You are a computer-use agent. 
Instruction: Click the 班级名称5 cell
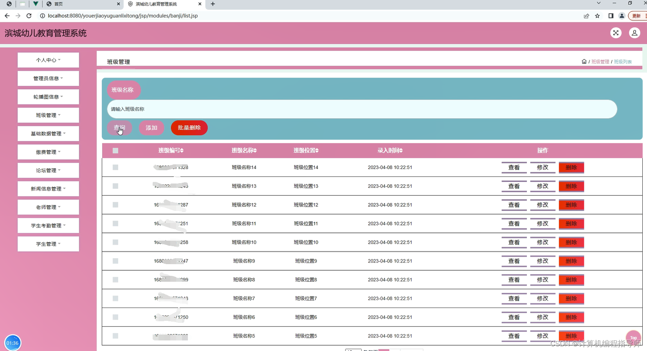click(x=244, y=336)
